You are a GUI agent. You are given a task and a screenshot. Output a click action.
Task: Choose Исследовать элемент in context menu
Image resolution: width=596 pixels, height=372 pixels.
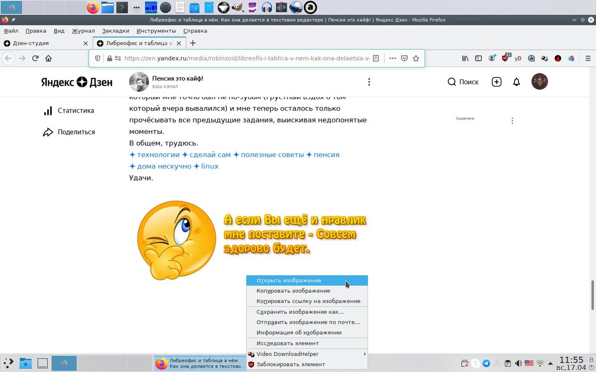tap(307, 343)
